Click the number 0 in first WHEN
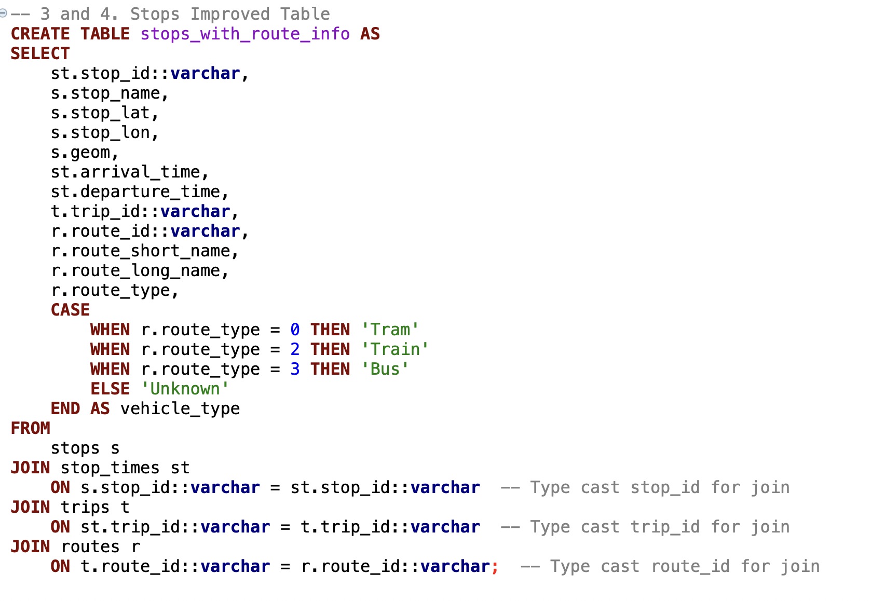The image size is (871, 601). point(295,330)
